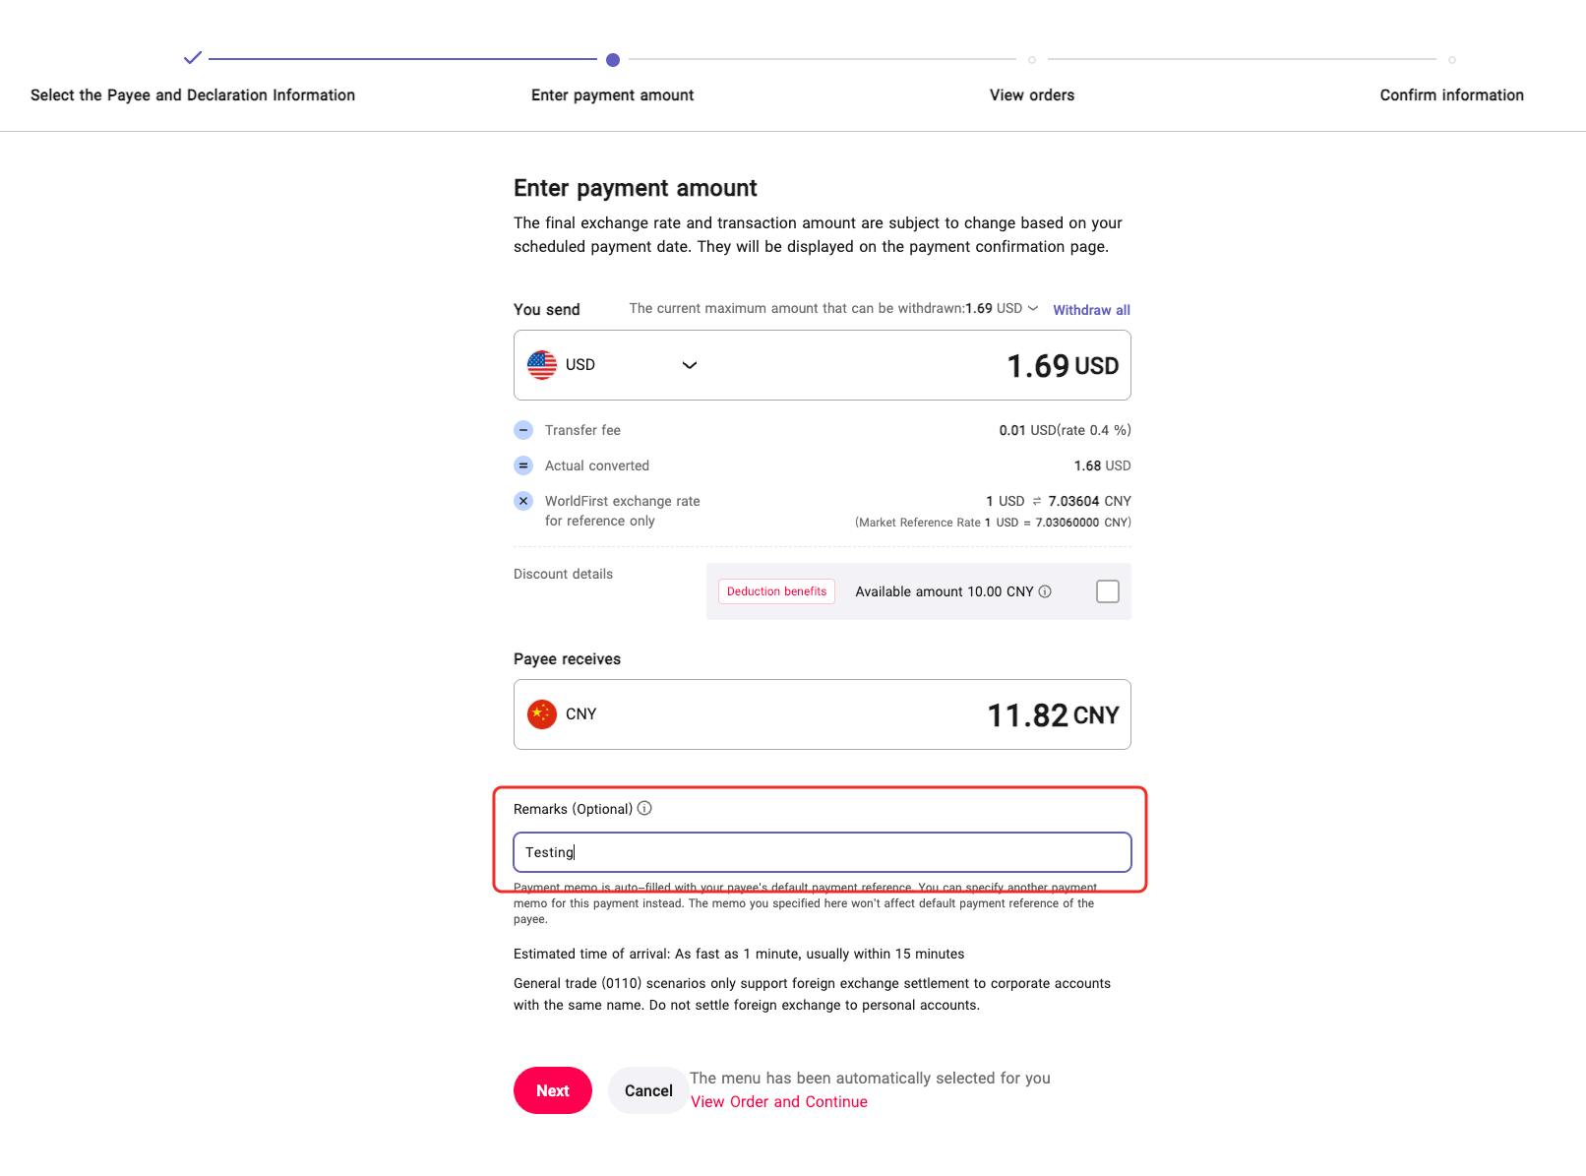Click the US flag currency icon
Viewport: 1586px width, 1176px height.
(x=542, y=365)
